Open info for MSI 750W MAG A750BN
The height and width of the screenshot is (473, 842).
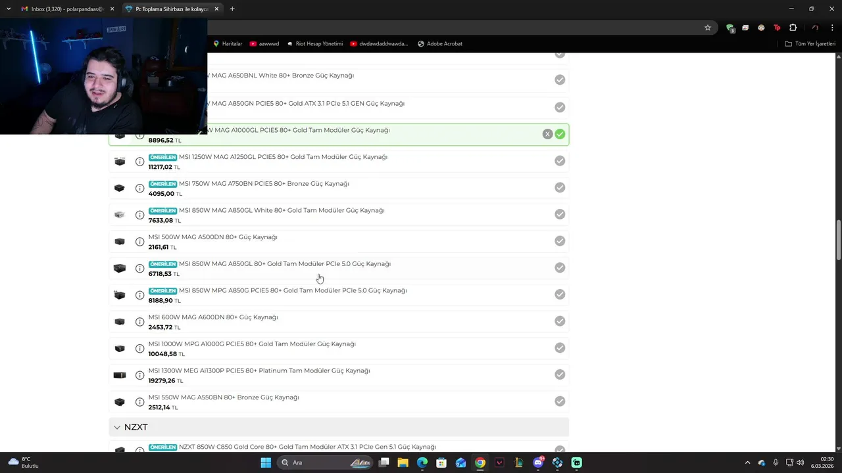click(x=139, y=189)
